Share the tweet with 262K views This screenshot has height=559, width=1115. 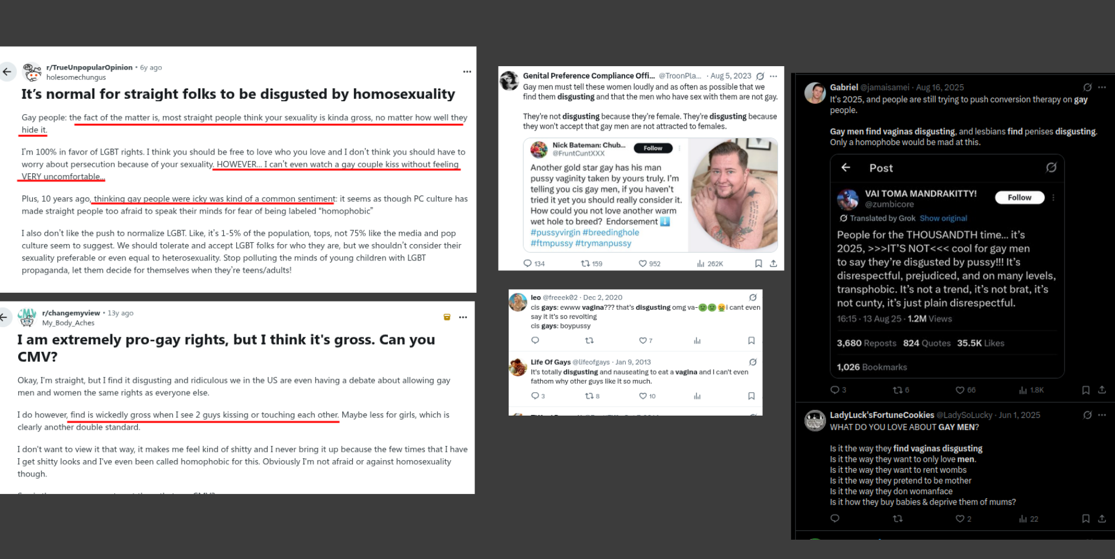pyautogui.click(x=773, y=264)
